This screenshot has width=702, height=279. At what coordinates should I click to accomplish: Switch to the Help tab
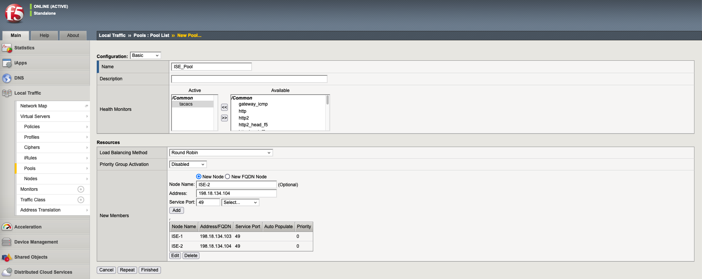pos(45,35)
